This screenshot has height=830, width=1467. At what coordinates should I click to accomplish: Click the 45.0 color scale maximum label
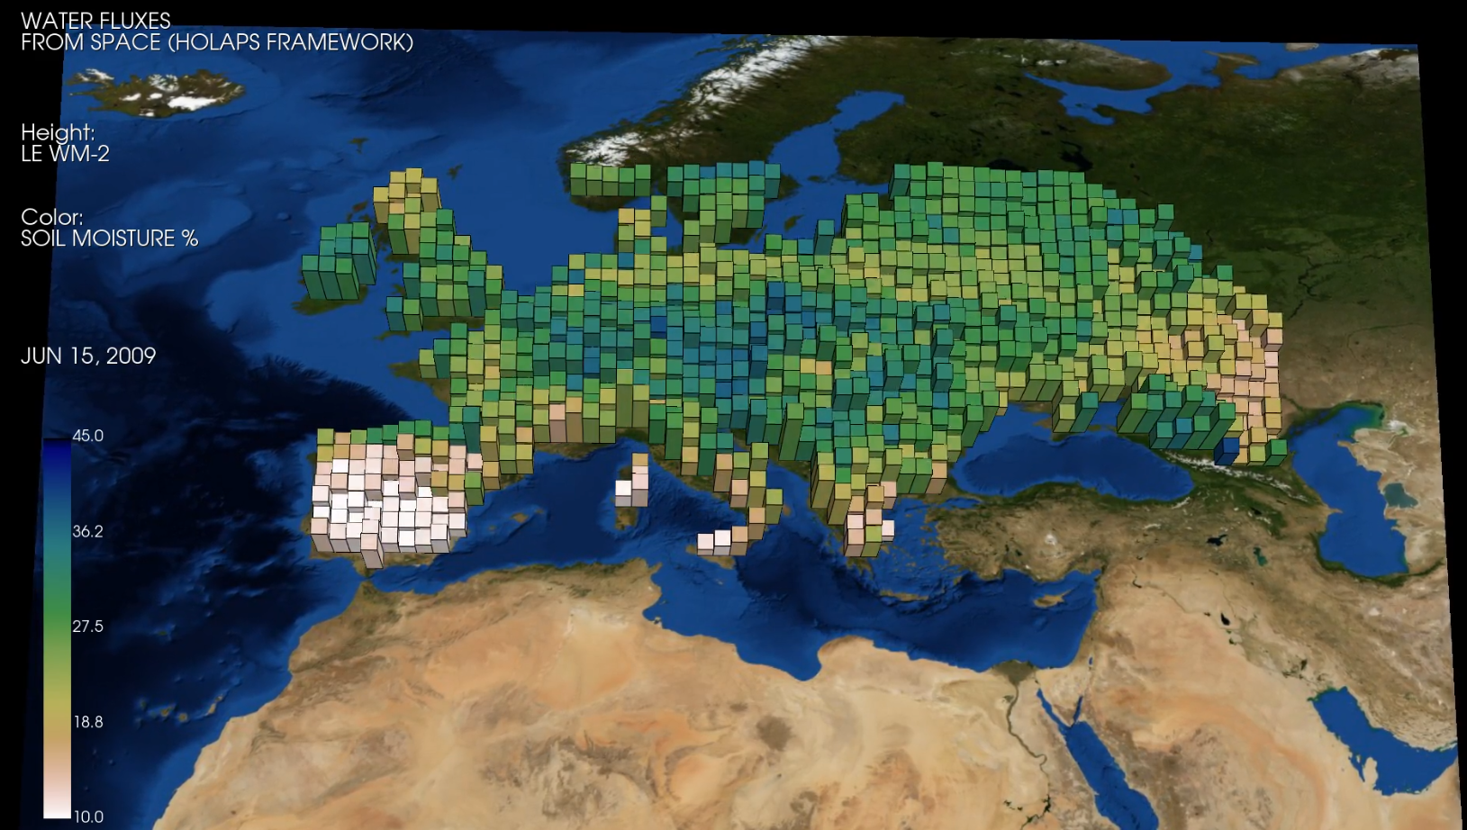pyautogui.click(x=87, y=436)
